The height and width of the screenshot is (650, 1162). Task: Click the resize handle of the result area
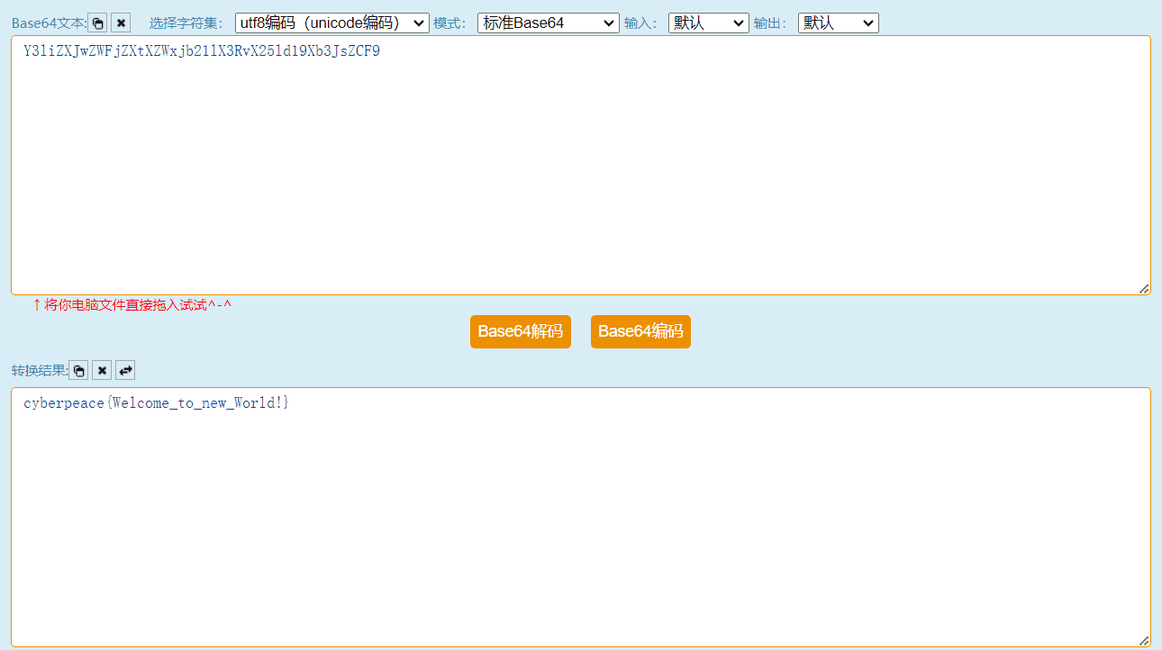[x=1144, y=640]
